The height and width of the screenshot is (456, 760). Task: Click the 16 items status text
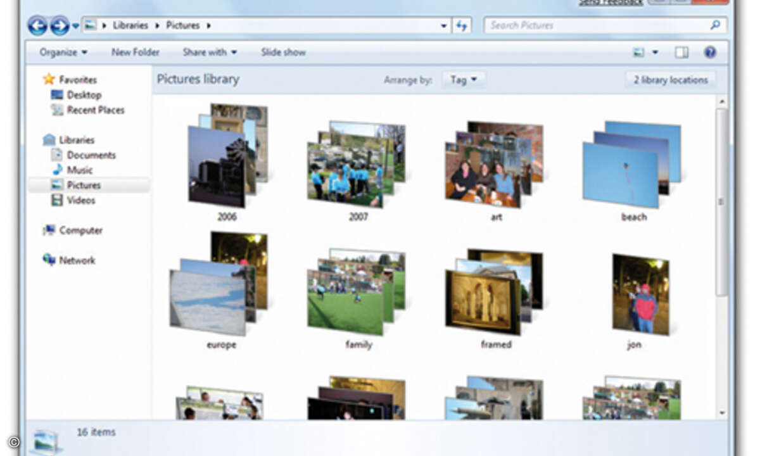96,432
